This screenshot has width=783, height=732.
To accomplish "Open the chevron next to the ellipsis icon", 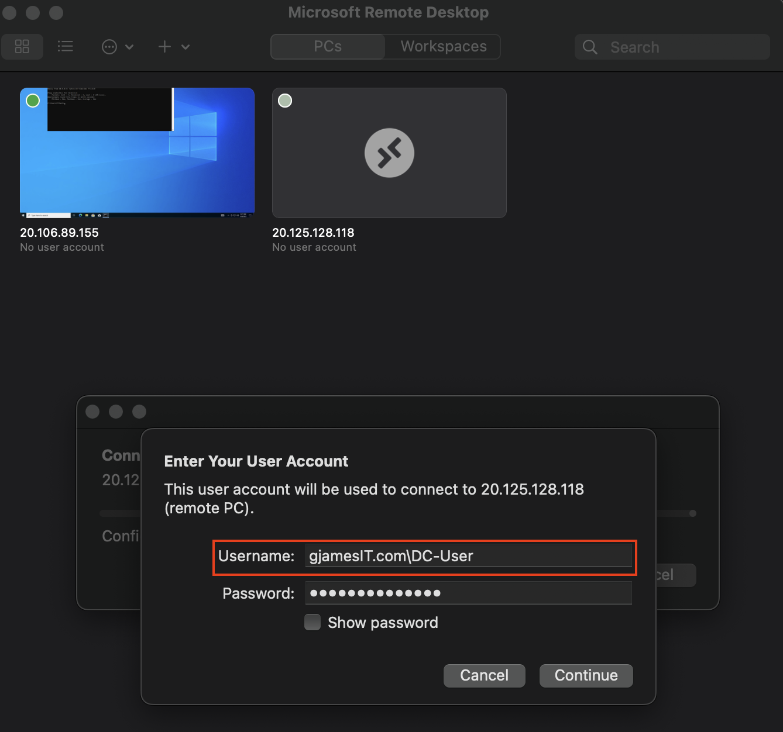I will [129, 47].
